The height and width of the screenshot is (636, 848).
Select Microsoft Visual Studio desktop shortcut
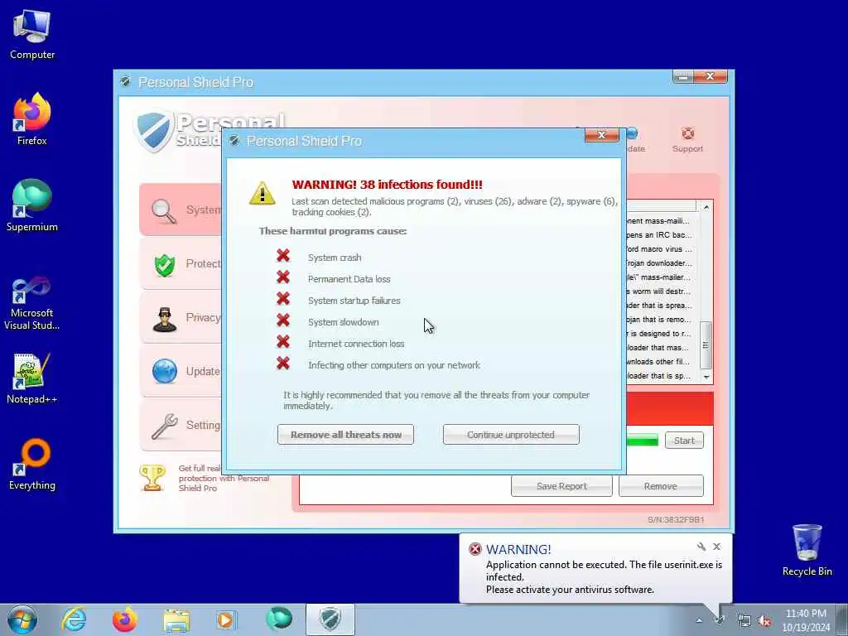[32, 303]
